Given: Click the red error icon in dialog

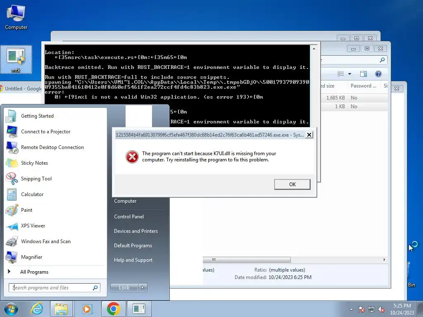Looking at the screenshot, I should click(132, 157).
